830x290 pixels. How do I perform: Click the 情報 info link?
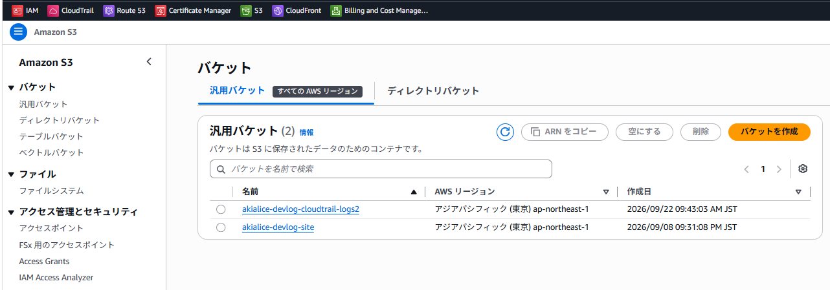tap(306, 132)
